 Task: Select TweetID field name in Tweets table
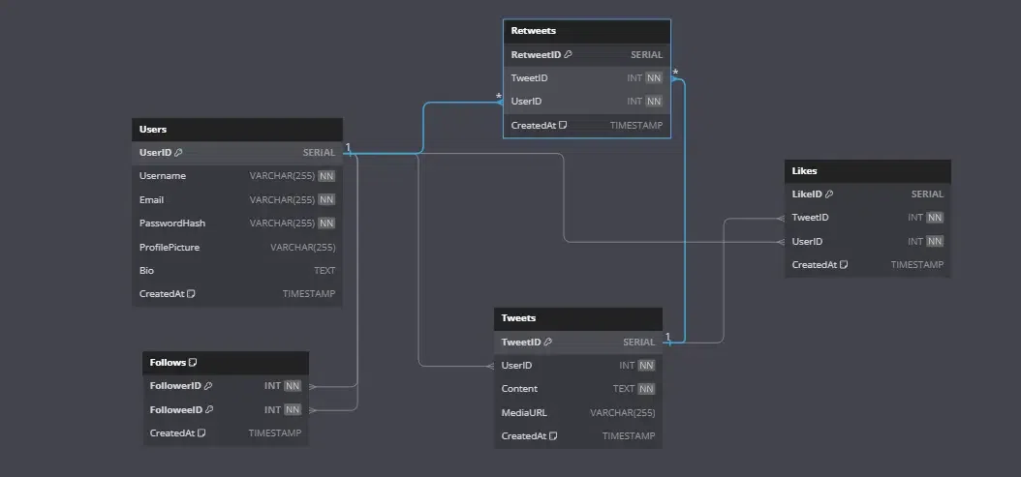[x=521, y=342]
